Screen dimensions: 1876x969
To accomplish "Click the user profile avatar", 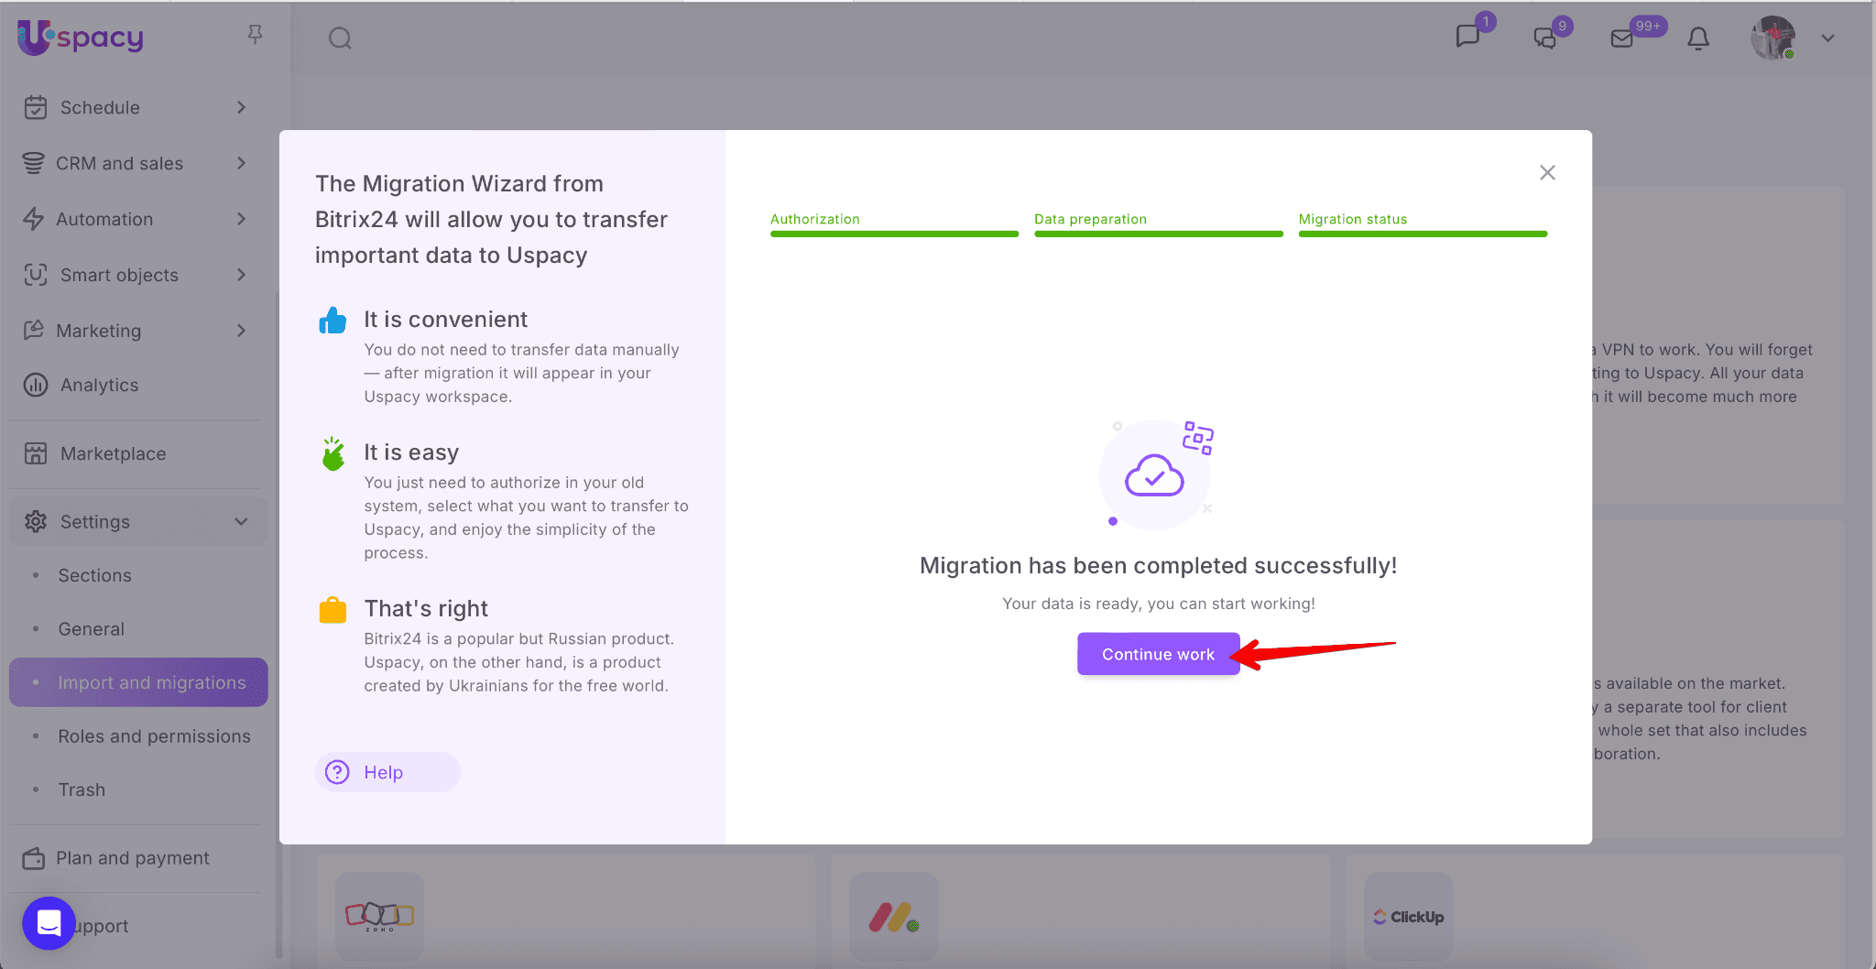I will pyautogui.click(x=1773, y=38).
